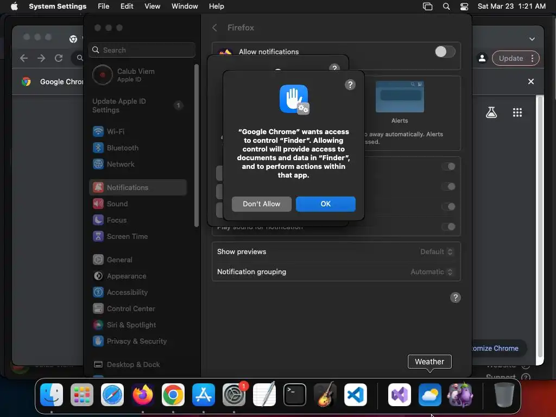
Task: Launch Terminal from the Dock
Action: click(295, 395)
